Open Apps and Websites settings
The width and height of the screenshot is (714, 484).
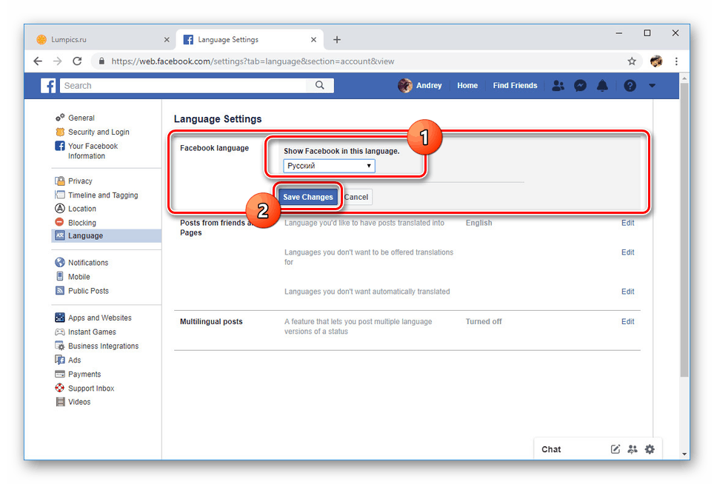click(x=100, y=318)
